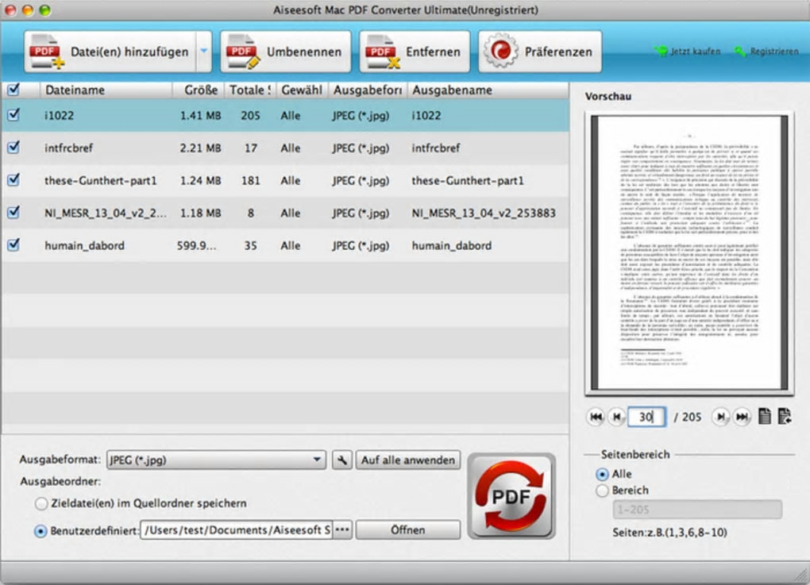Uncheck the intfrcbref file checkbox

coord(14,147)
